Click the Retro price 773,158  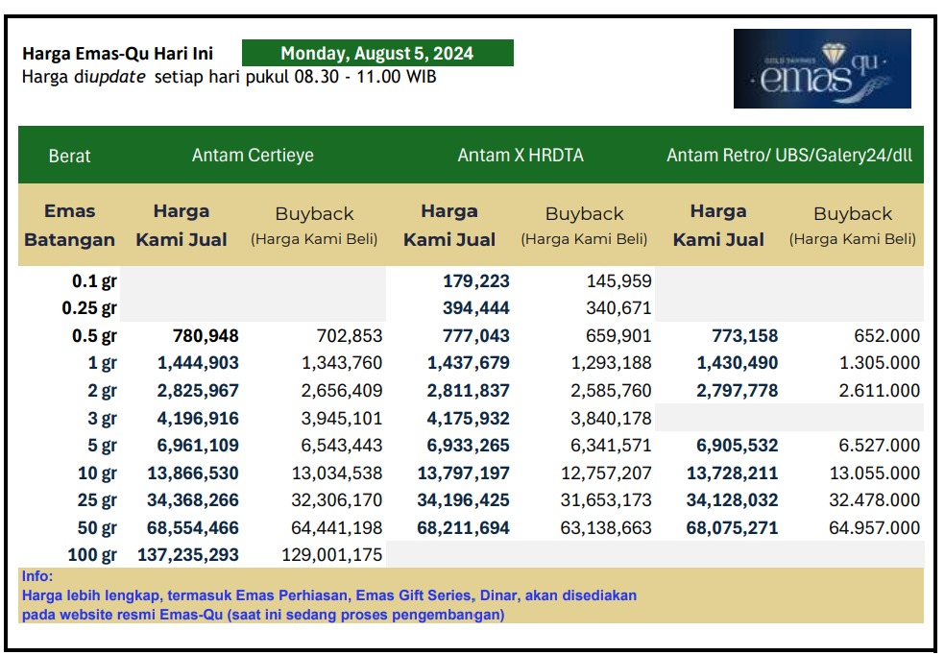[745, 335]
